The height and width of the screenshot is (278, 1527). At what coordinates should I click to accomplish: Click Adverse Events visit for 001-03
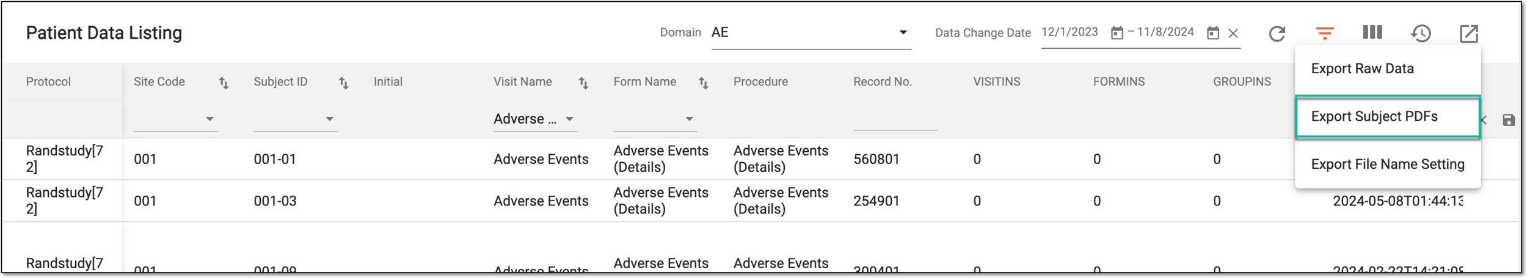pyautogui.click(x=541, y=201)
